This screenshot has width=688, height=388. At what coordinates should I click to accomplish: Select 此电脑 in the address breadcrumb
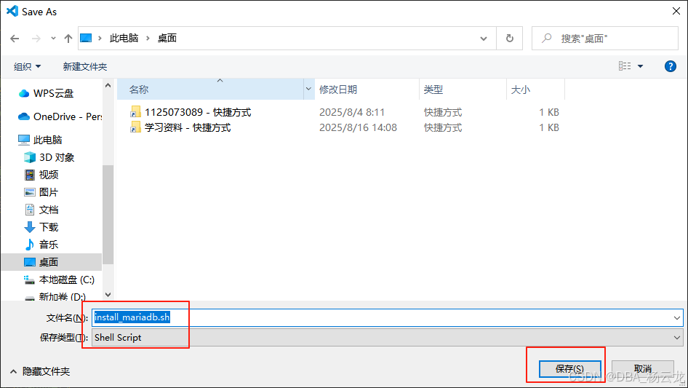point(124,39)
